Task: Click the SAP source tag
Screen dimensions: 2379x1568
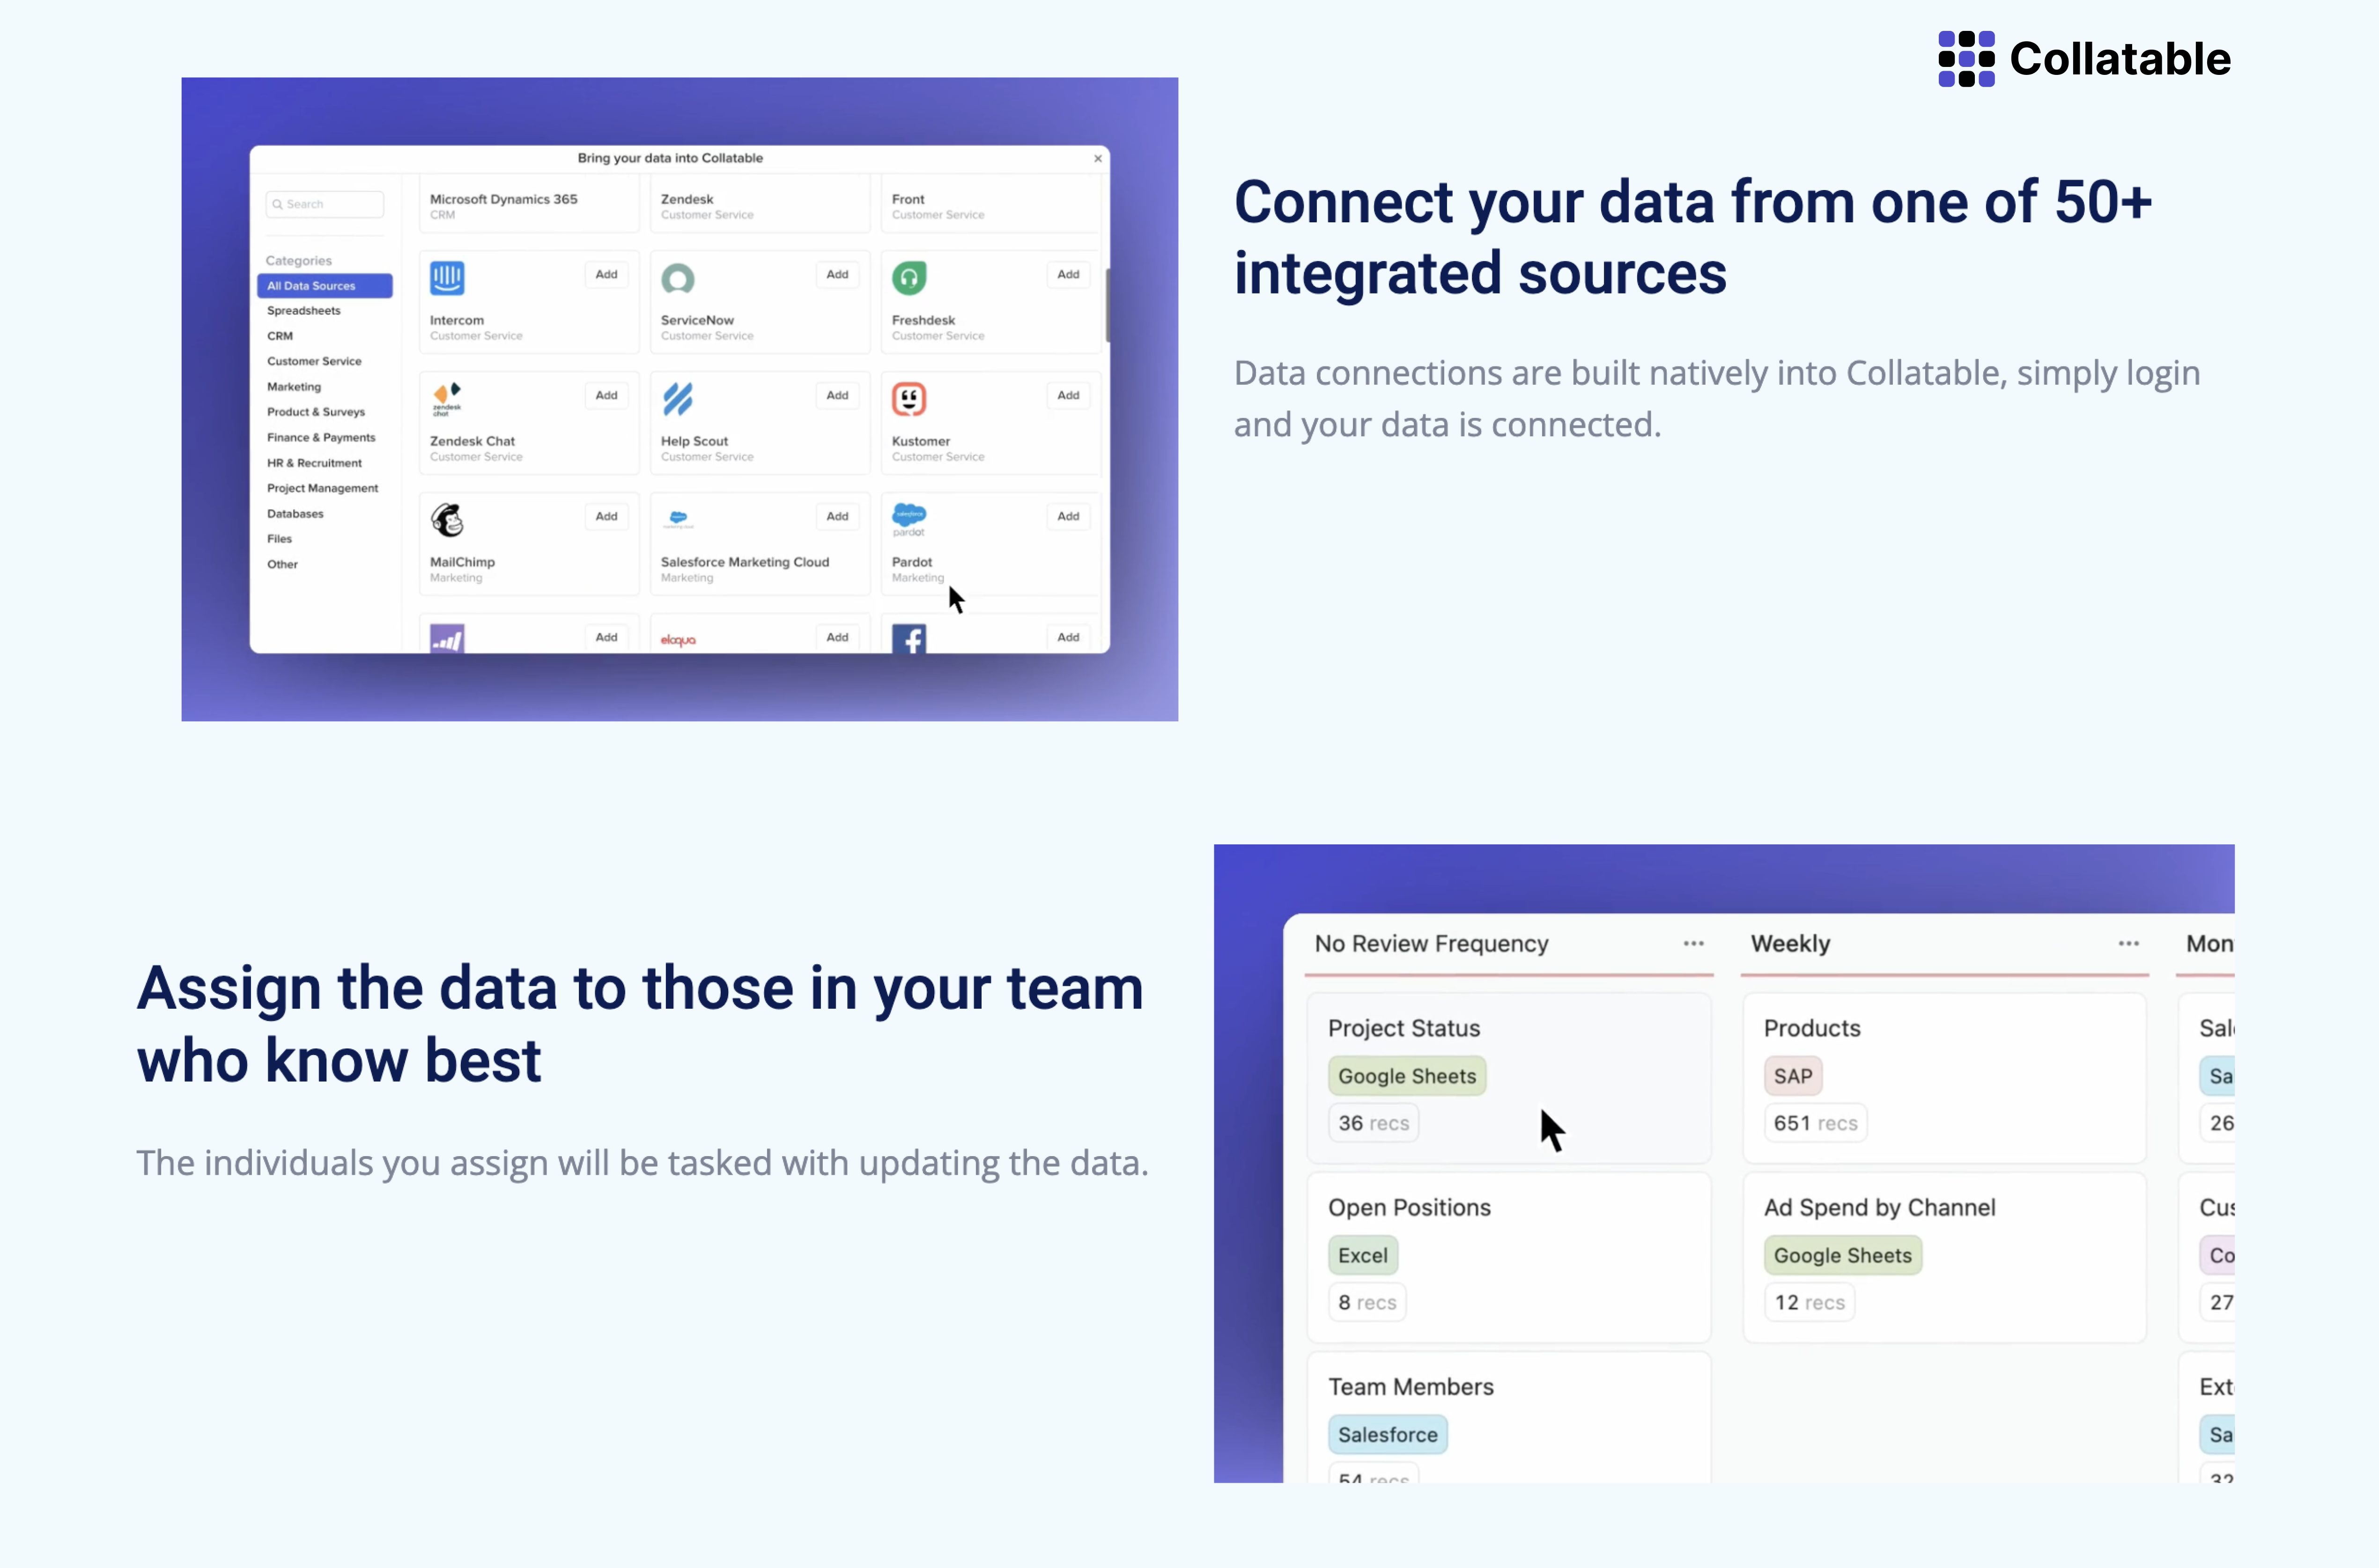Action: [1793, 1076]
